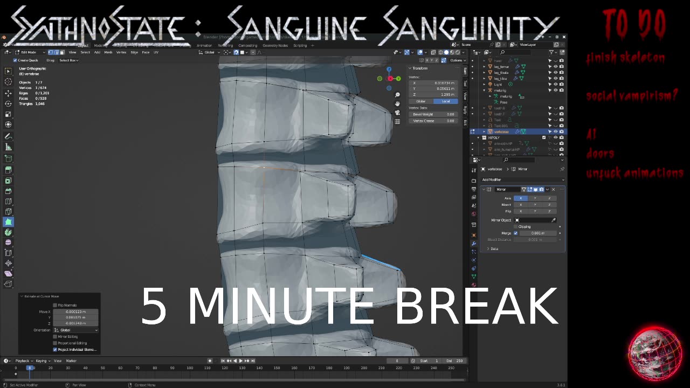Viewport: 690px width, 388px height.
Task: Toggle HIPOLY collection exclude checkbox
Action: click(544, 137)
